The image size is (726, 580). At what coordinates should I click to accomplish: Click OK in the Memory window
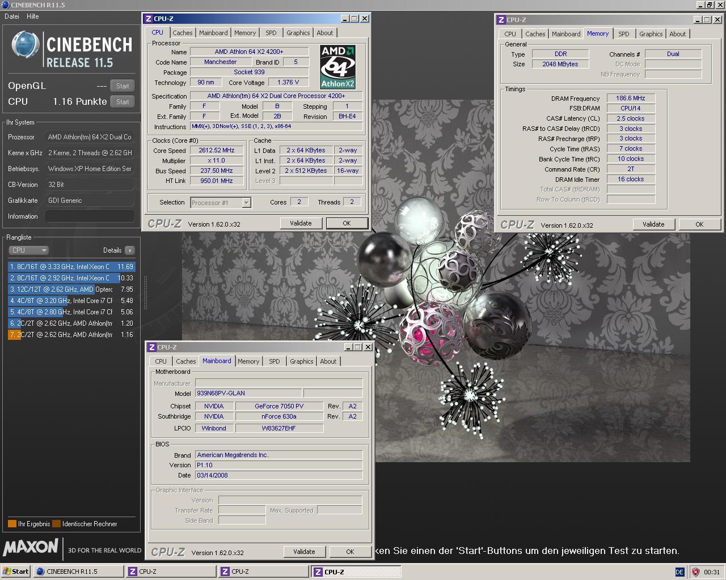tap(699, 224)
